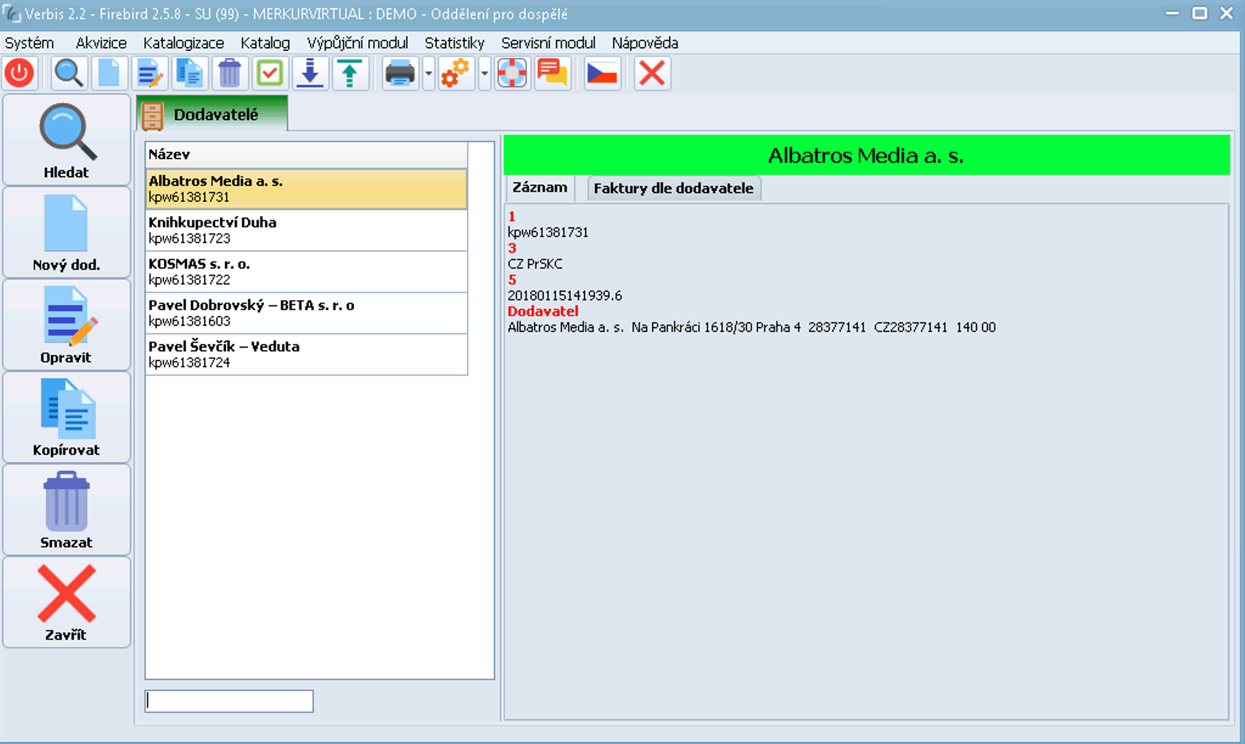Select the Pavel Ševčík – Veduta row
The width and height of the screenshot is (1245, 744).
pos(306,354)
